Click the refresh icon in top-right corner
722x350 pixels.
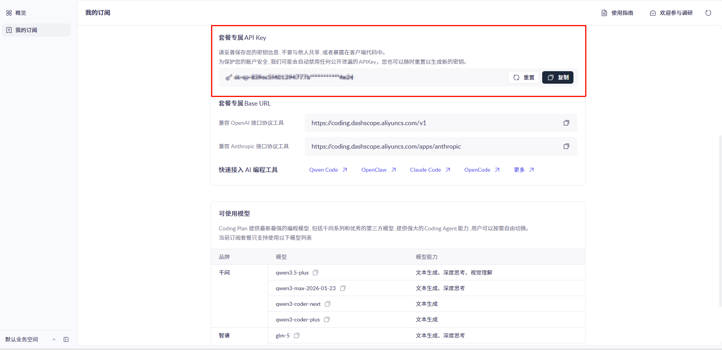708,13
